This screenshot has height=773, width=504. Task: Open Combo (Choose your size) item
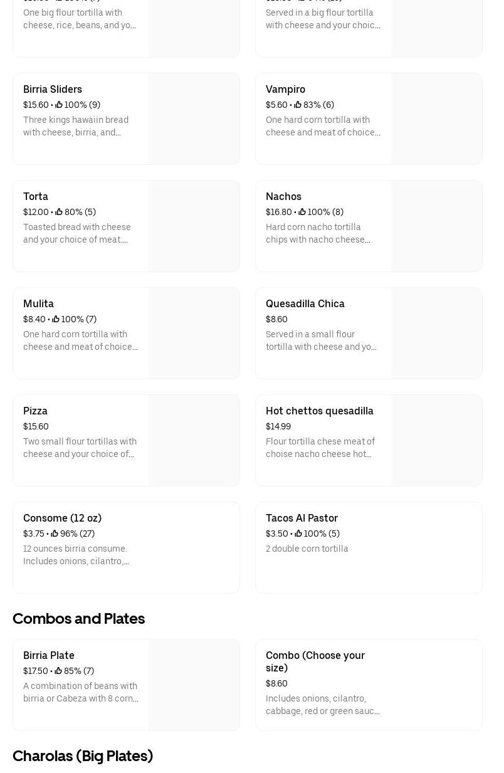[x=315, y=661]
